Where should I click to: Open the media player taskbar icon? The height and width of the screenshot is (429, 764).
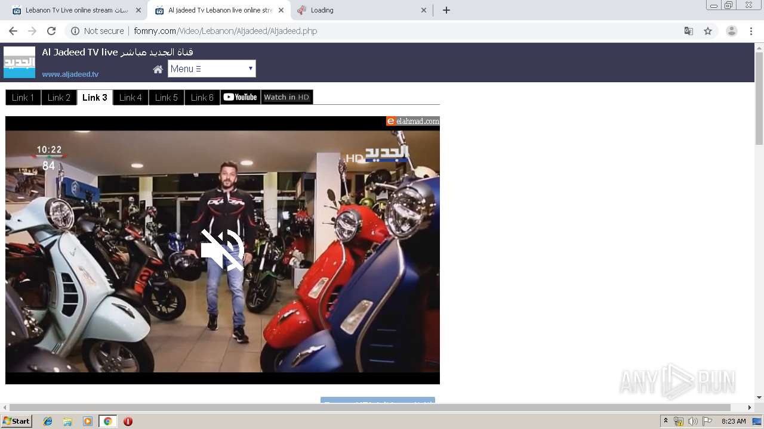click(x=88, y=421)
